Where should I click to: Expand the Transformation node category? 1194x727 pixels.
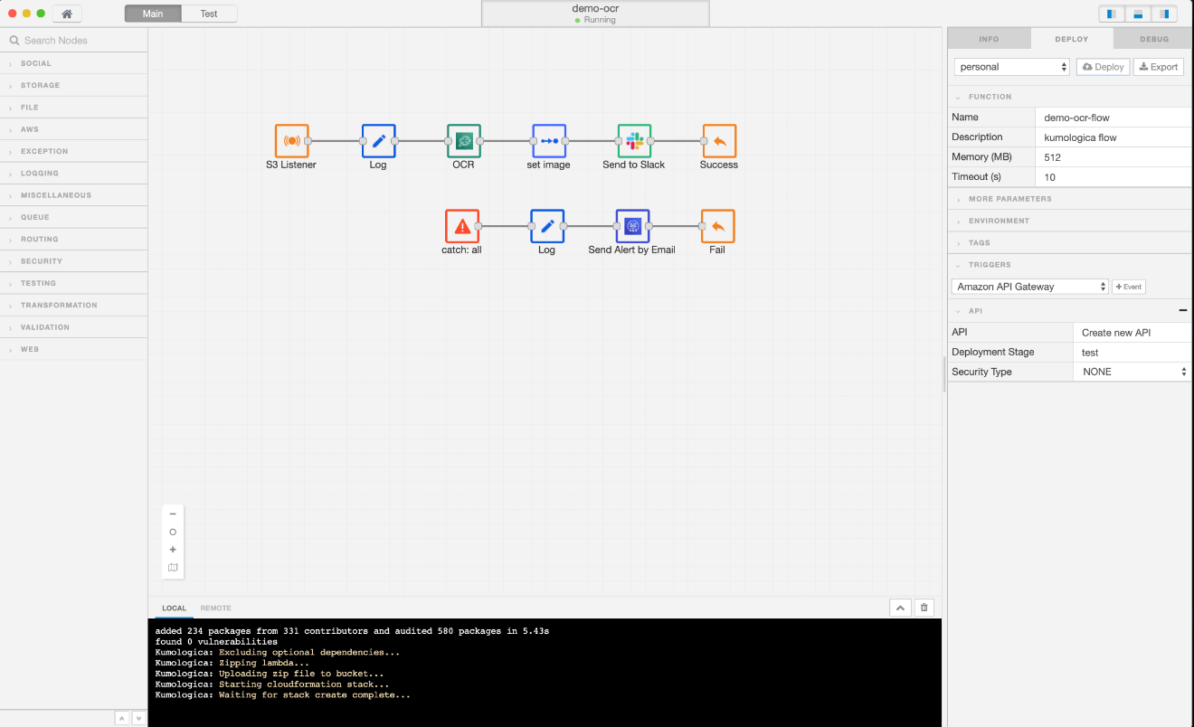pos(73,305)
